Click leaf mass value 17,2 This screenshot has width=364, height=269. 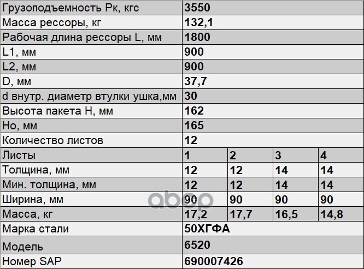click(196, 214)
